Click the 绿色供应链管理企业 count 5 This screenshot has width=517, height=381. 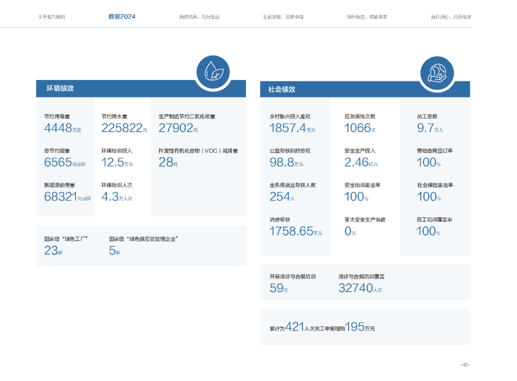point(112,251)
